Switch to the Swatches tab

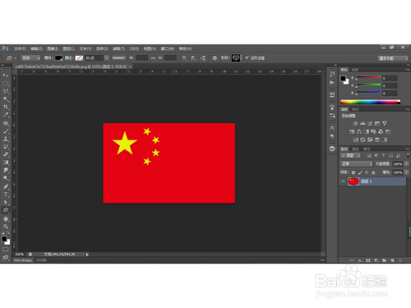[355, 70]
